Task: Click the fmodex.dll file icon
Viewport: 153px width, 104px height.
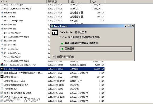Action: point(2,17)
